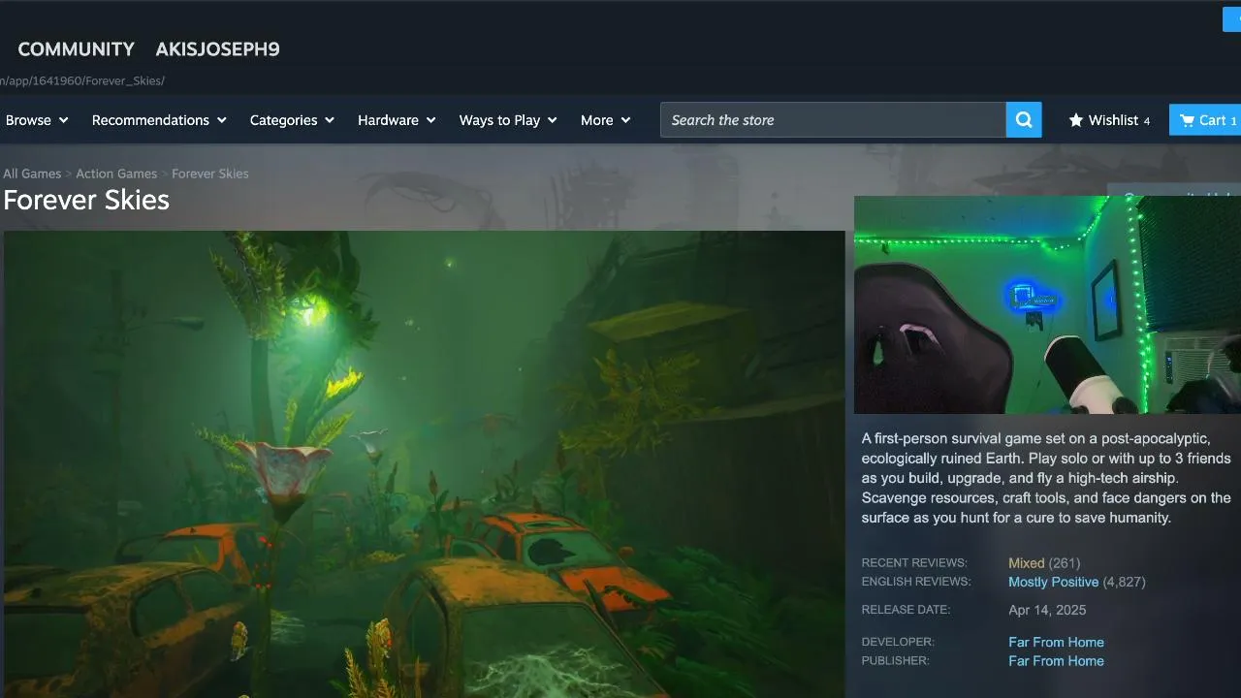Click the Wishlist star icon
This screenshot has width=1241, height=698.
[x=1076, y=120]
